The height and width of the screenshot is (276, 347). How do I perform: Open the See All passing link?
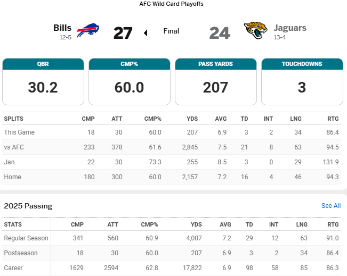330,206
